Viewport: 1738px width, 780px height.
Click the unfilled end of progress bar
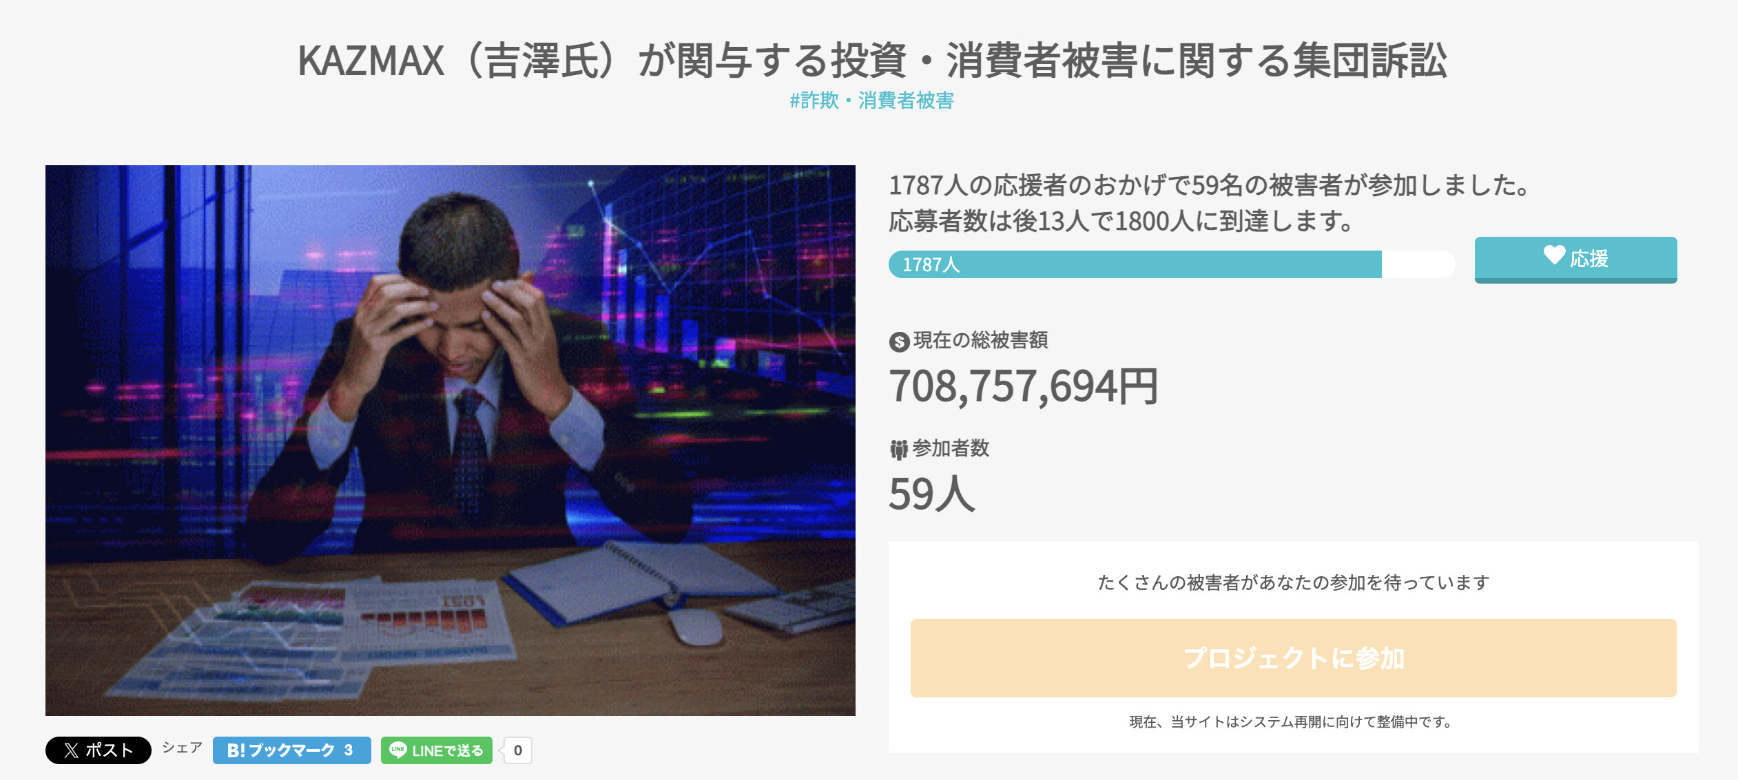(1418, 264)
